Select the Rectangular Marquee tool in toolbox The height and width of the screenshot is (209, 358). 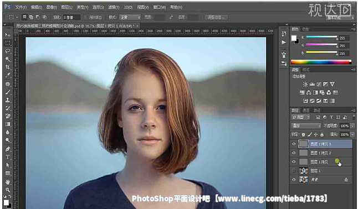pos(8,43)
